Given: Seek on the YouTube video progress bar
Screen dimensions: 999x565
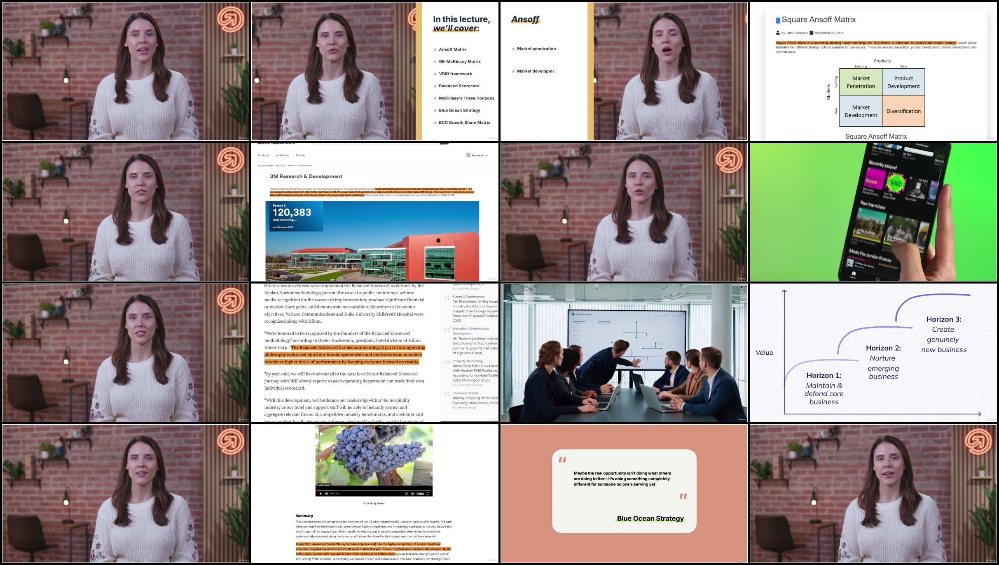Looking at the screenshot, I should pyautogui.click(x=374, y=490).
